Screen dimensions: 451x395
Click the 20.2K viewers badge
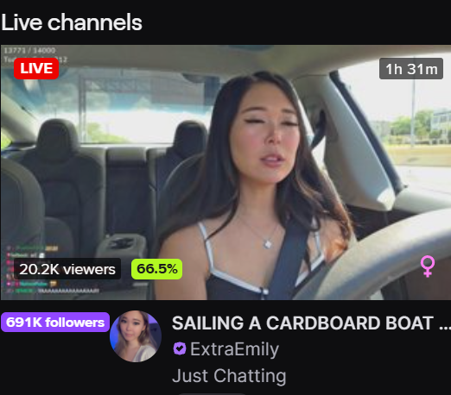pyautogui.click(x=67, y=269)
